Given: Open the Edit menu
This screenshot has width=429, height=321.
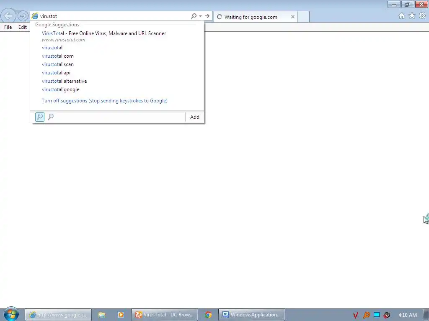Looking at the screenshot, I should point(23,27).
